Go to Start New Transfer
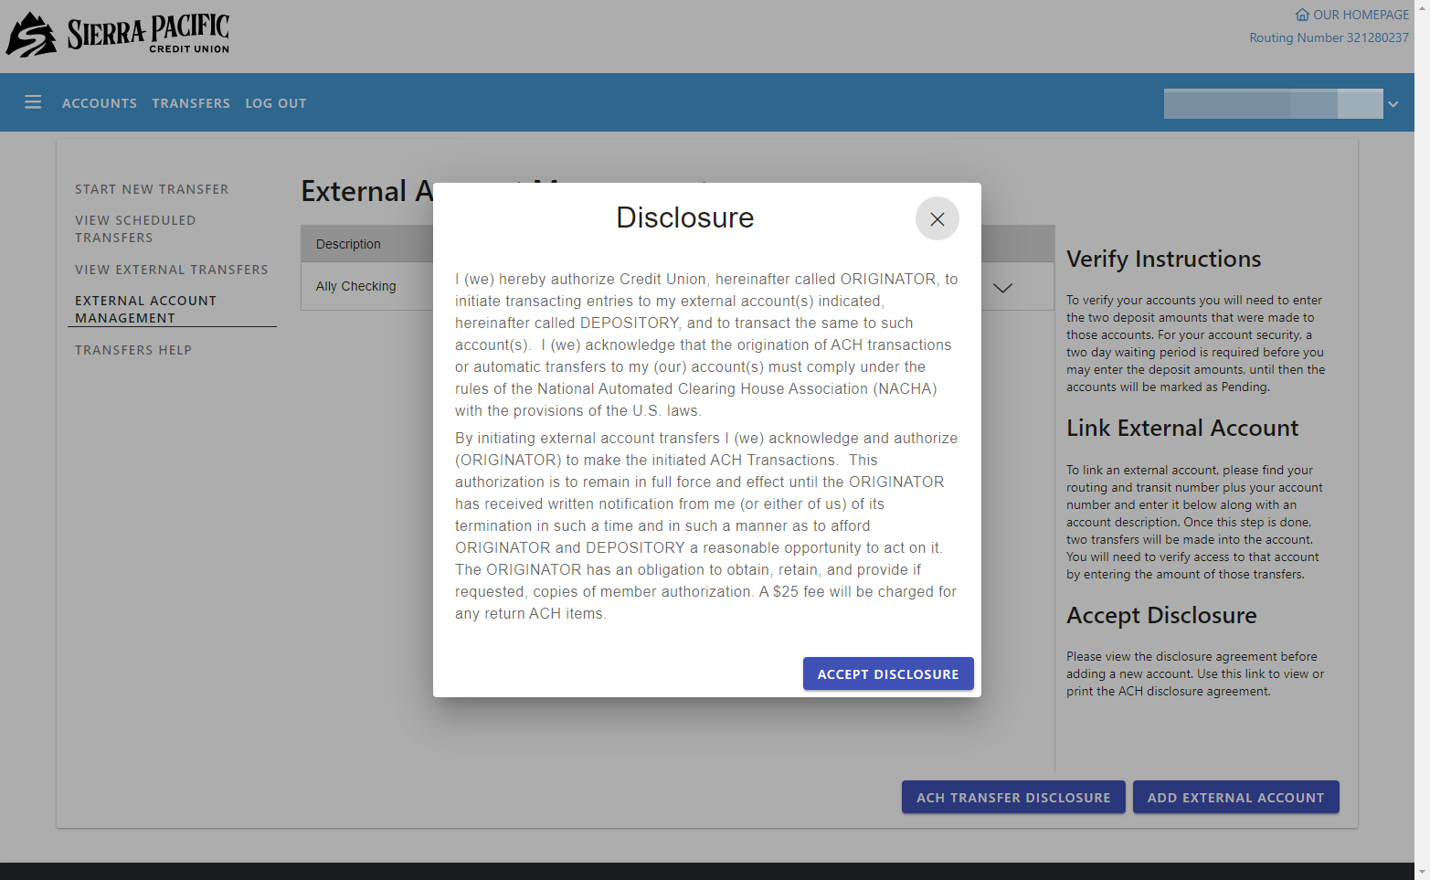The image size is (1430, 880). click(x=152, y=189)
